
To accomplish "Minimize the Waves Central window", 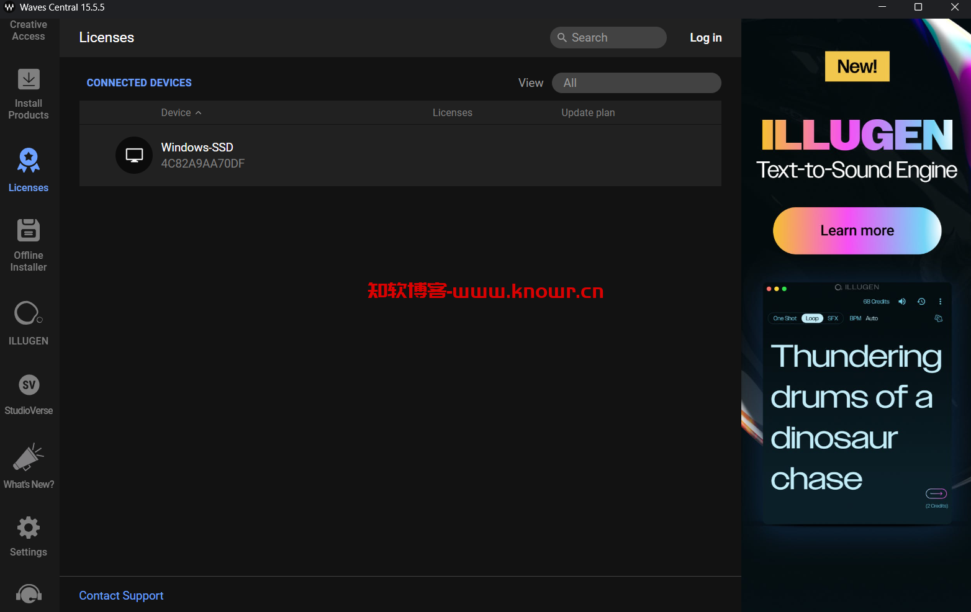I will pyautogui.click(x=882, y=7).
